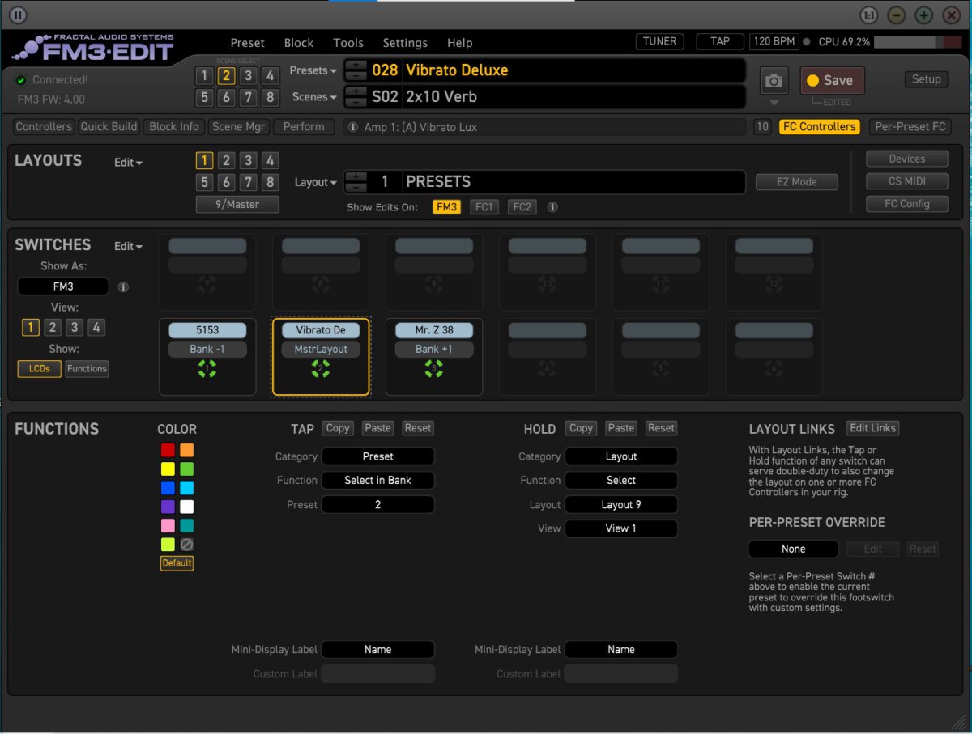Increment the preset with the plus stepper
972x734 pixels.
click(x=356, y=65)
